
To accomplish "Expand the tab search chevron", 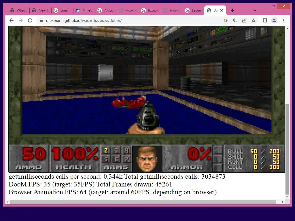I will point(255,10).
